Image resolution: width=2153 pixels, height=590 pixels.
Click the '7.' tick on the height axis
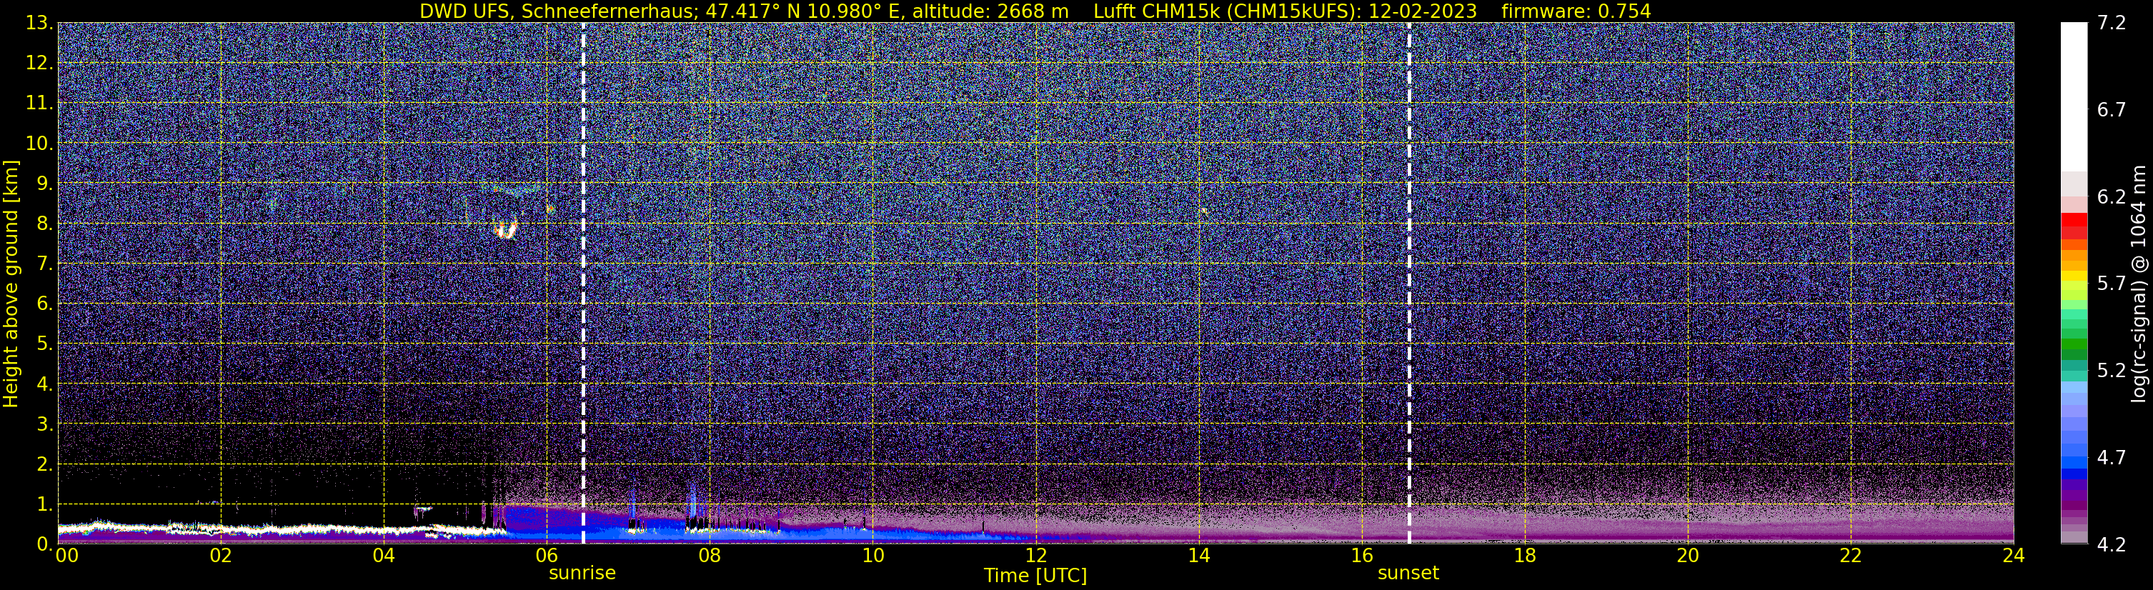coord(44,264)
